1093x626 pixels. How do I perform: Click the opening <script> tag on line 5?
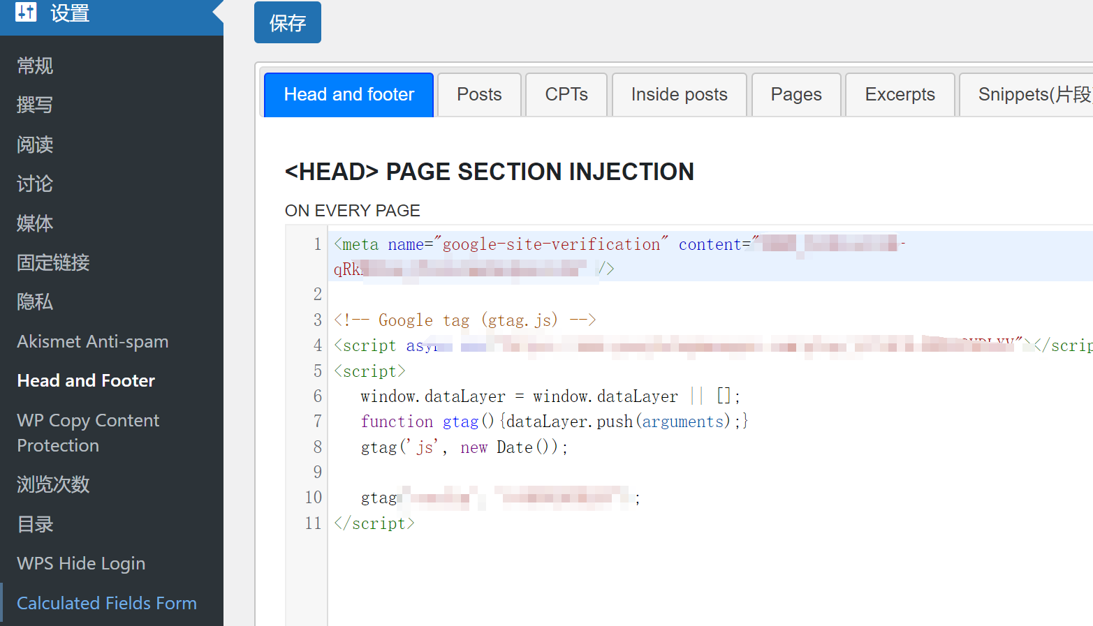(x=369, y=371)
